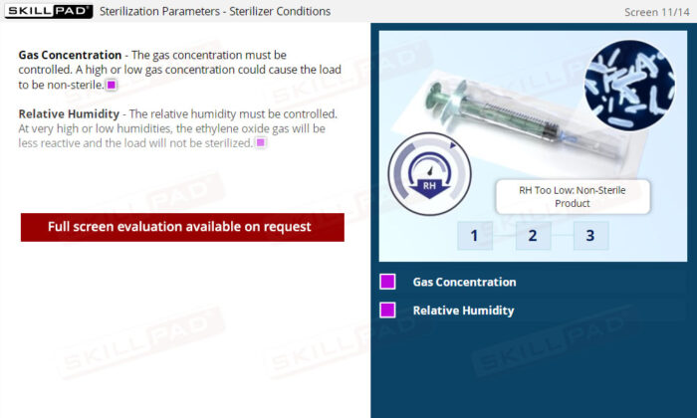Click the 'RH Too Low: Non-Sterile Product' callout
The image size is (697, 418).
573,197
